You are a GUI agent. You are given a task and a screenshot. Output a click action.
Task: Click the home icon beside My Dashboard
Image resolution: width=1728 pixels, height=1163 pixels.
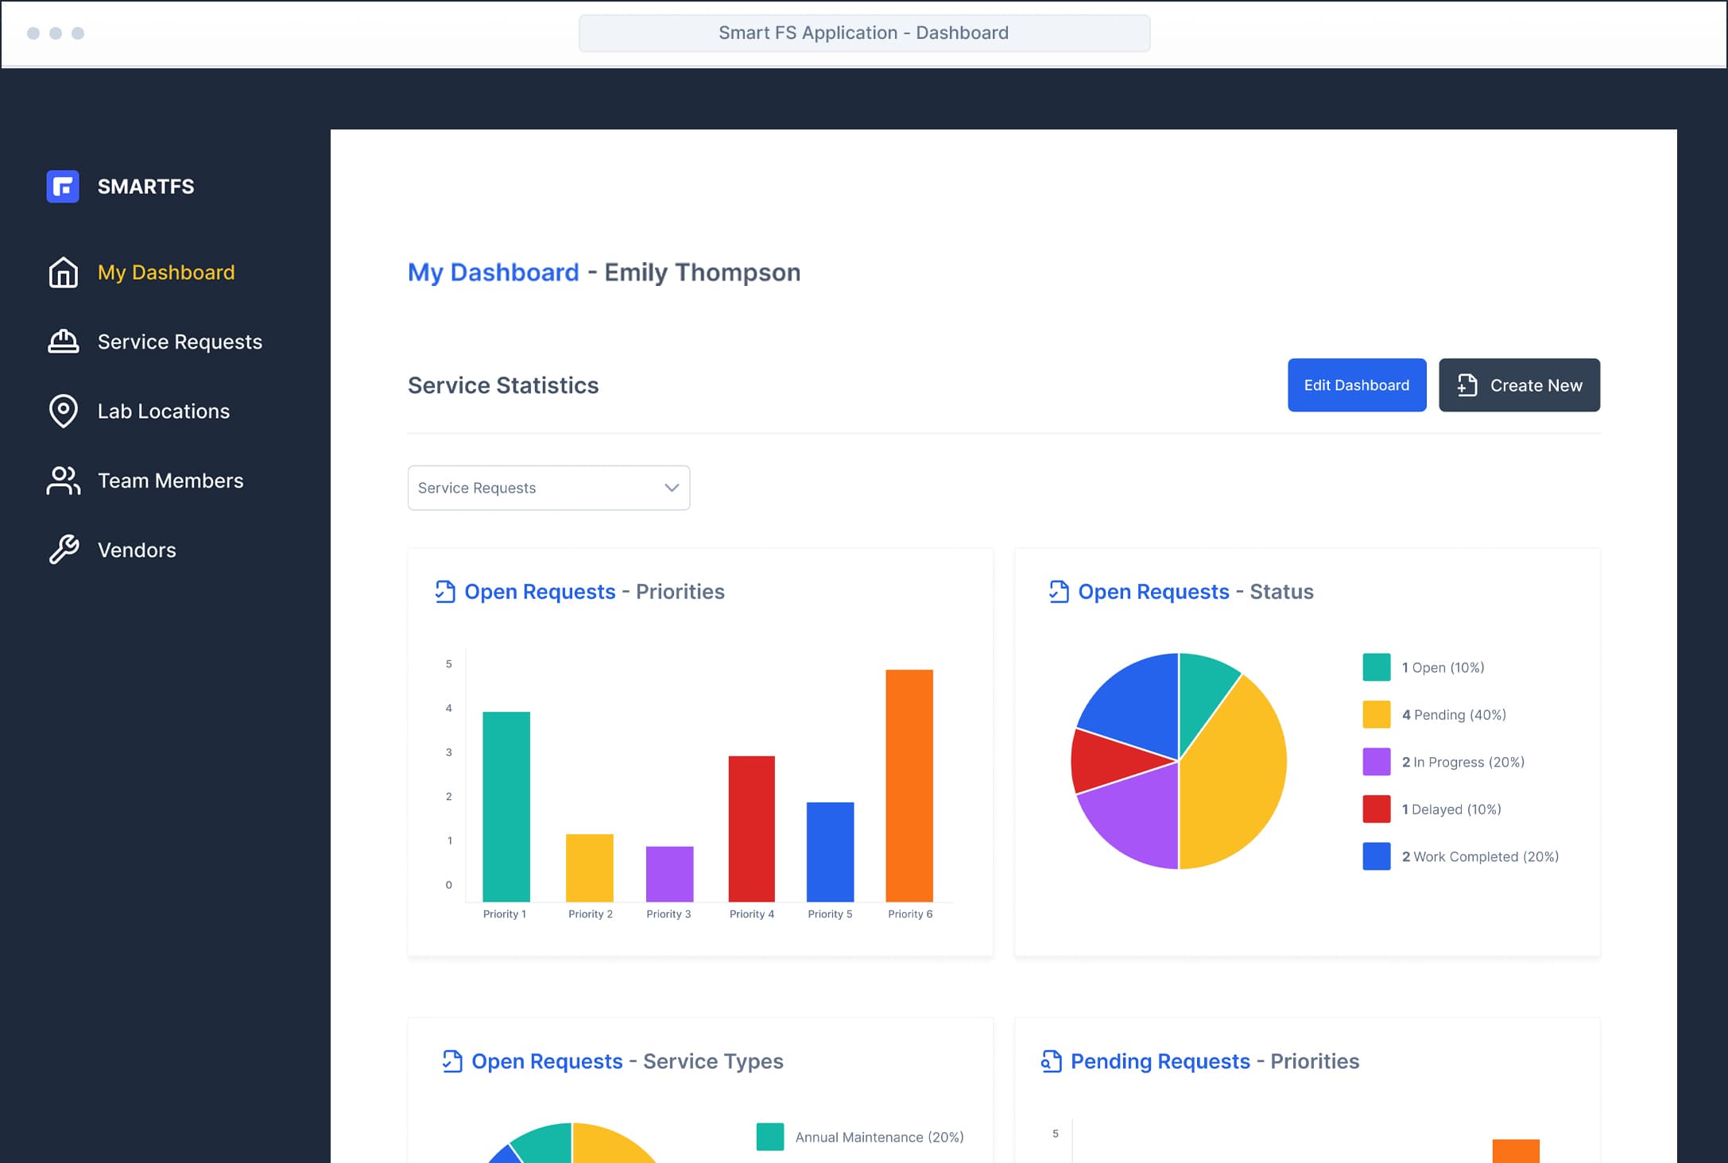click(x=64, y=272)
